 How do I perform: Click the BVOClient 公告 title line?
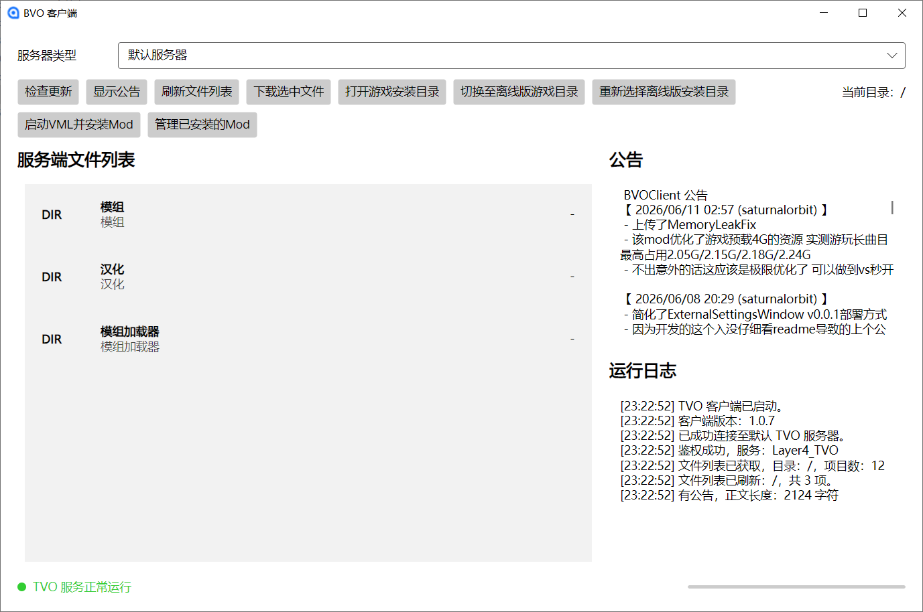pos(666,196)
